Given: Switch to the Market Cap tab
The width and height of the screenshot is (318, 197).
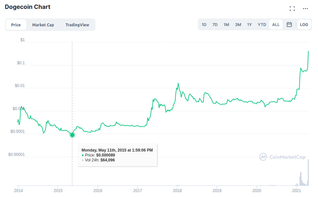Looking at the screenshot, I should pos(43,25).
